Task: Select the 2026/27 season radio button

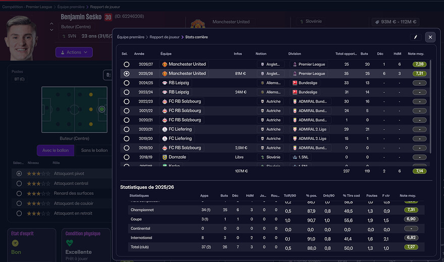Action: coord(126,65)
